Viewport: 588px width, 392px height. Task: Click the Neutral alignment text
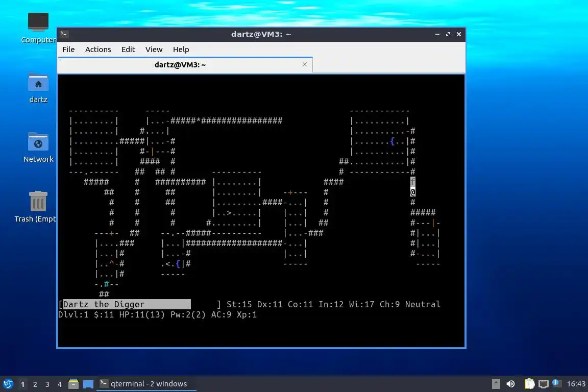click(x=423, y=304)
